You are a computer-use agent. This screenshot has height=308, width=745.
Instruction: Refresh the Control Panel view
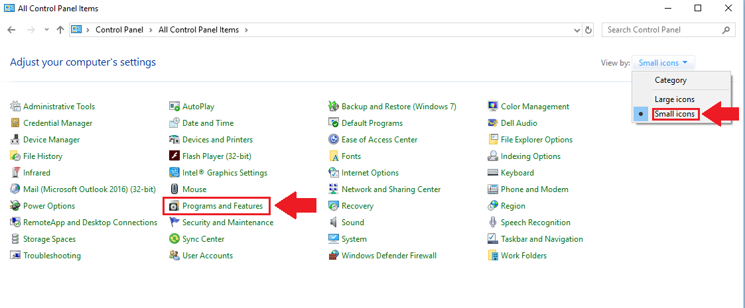pyautogui.click(x=588, y=30)
